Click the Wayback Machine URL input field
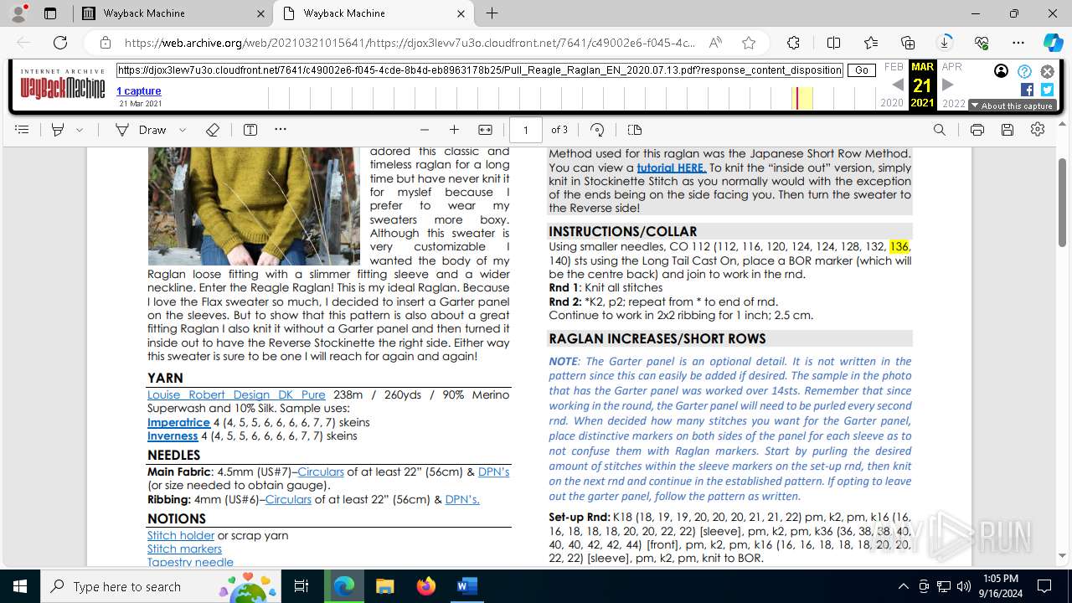This screenshot has height=603, width=1072. pos(480,70)
